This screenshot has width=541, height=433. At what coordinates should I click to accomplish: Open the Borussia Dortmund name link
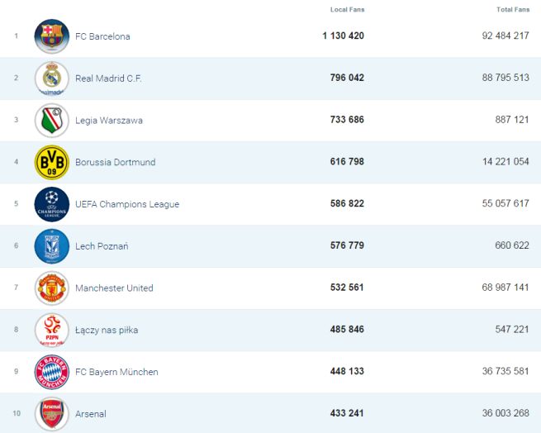115,163
